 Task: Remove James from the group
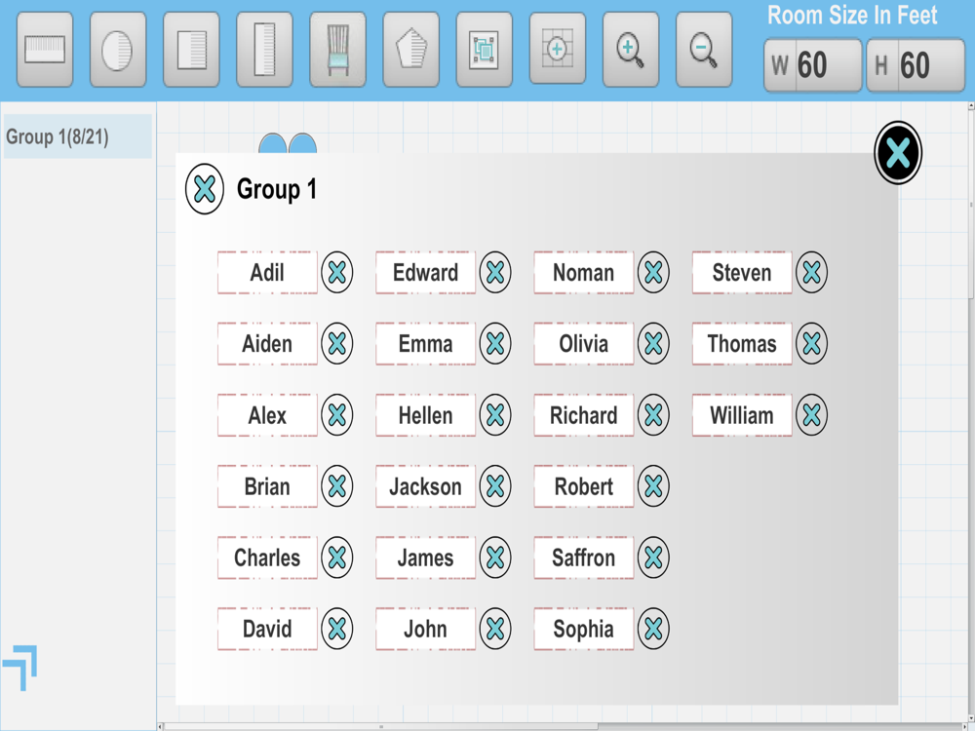pyautogui.click(x=495, y=557)
